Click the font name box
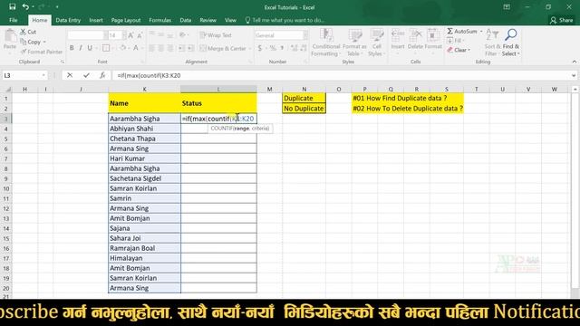Image resolution: width=580 pixels, height=326 pixels. [85, 35]
